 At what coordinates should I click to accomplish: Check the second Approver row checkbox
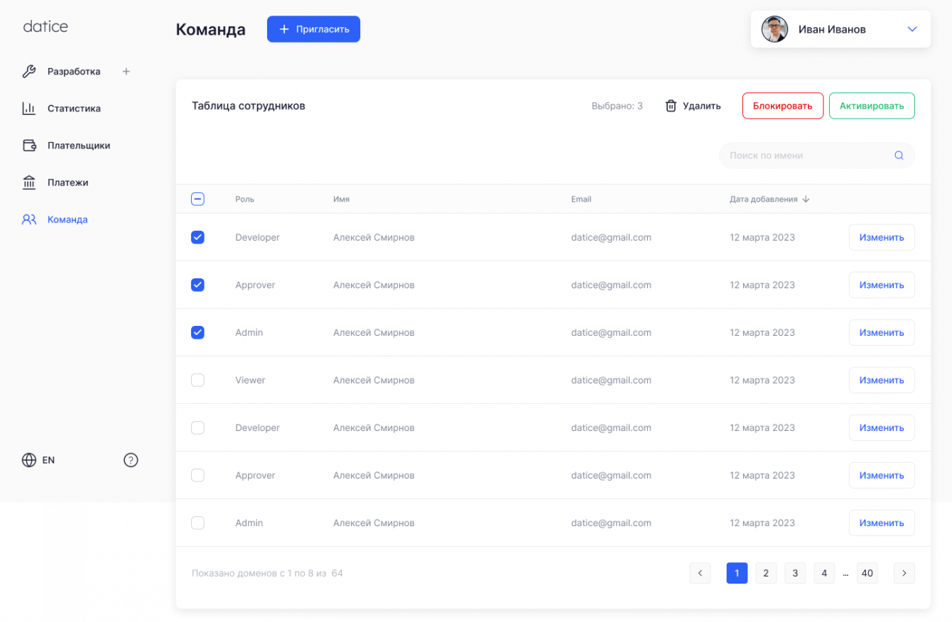pos(198,475)
